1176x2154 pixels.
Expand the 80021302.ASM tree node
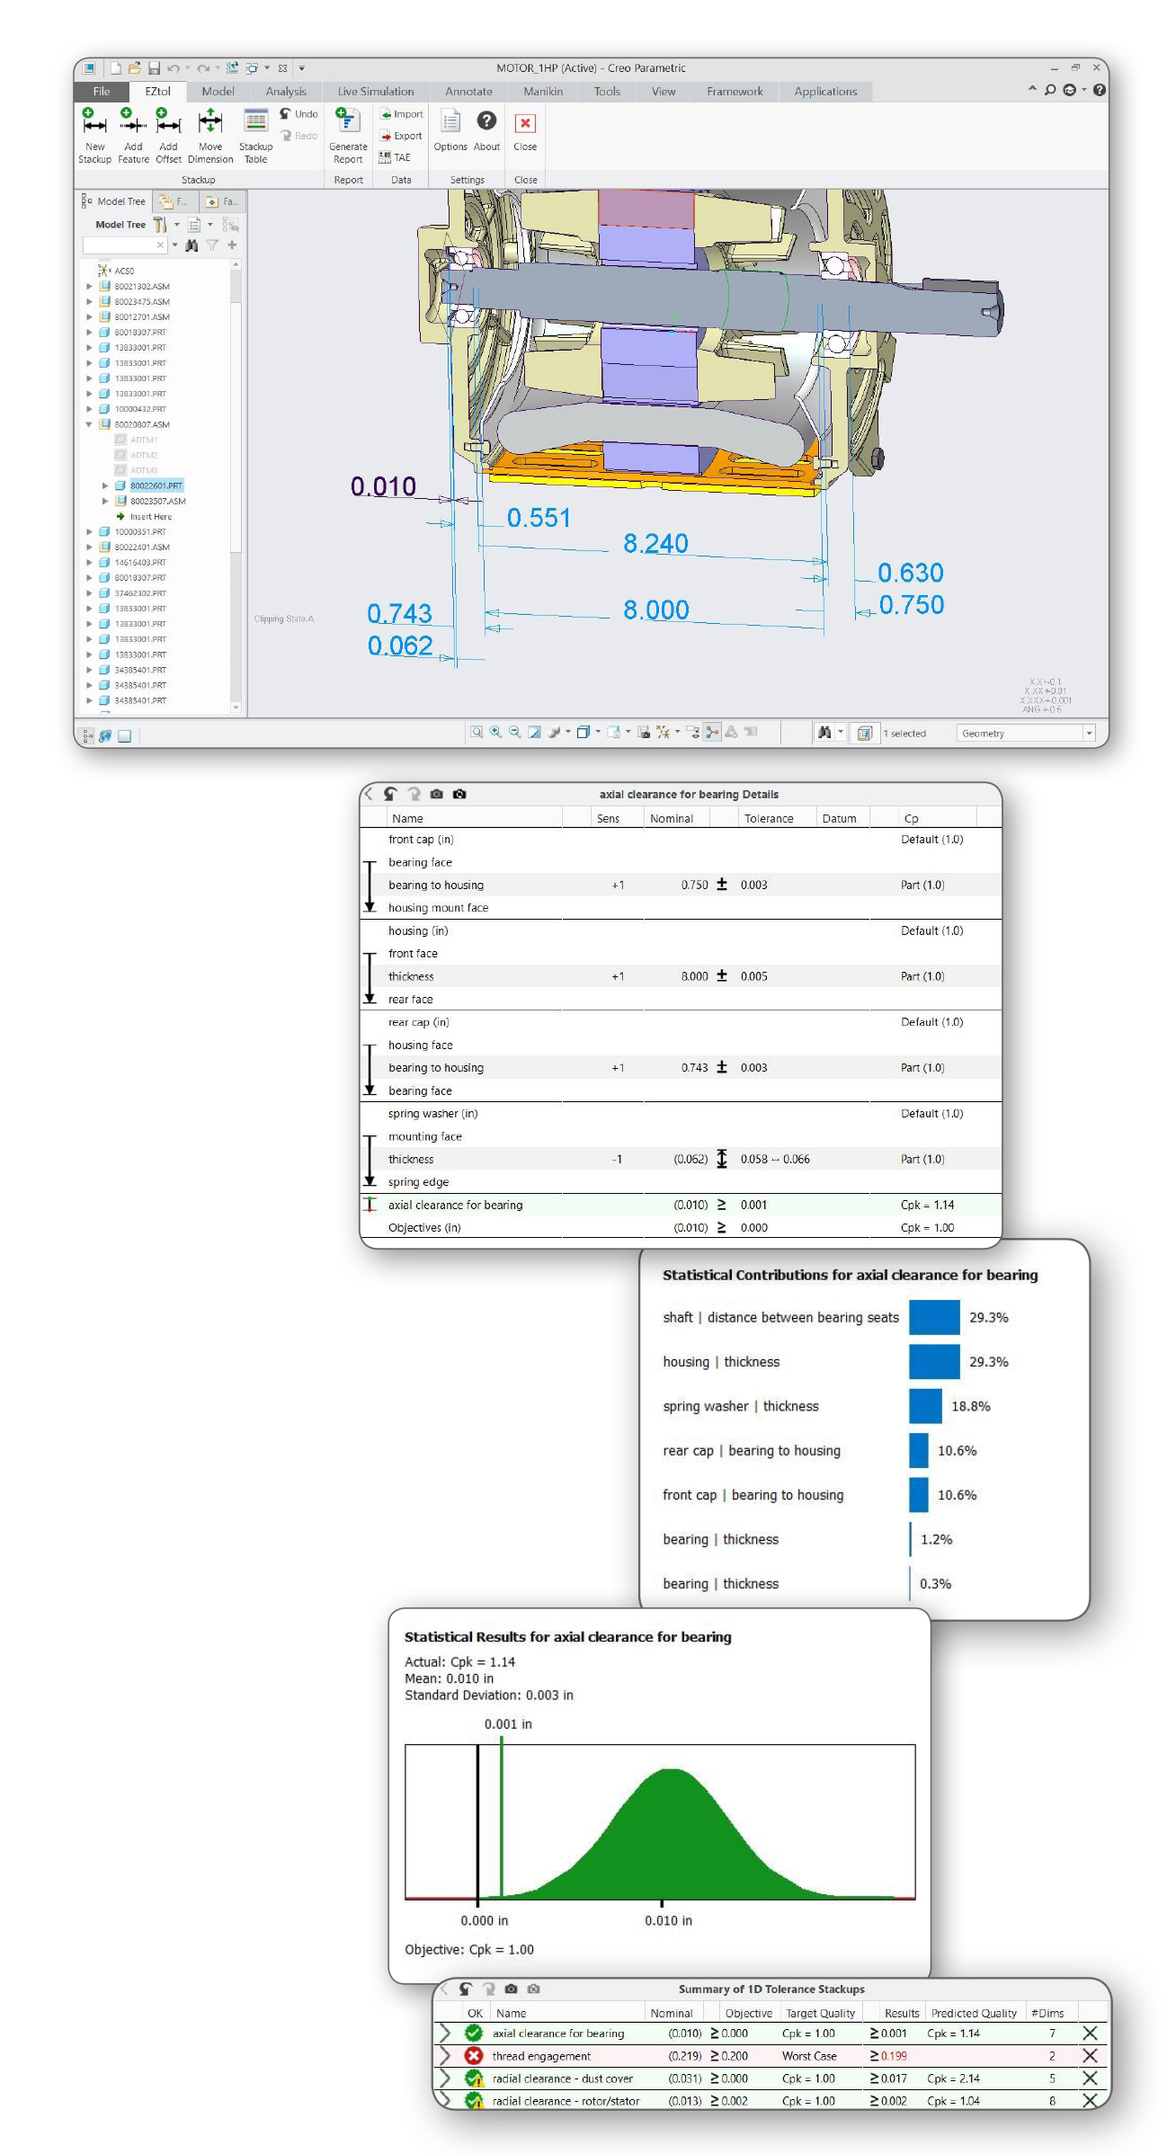[89, 287]
